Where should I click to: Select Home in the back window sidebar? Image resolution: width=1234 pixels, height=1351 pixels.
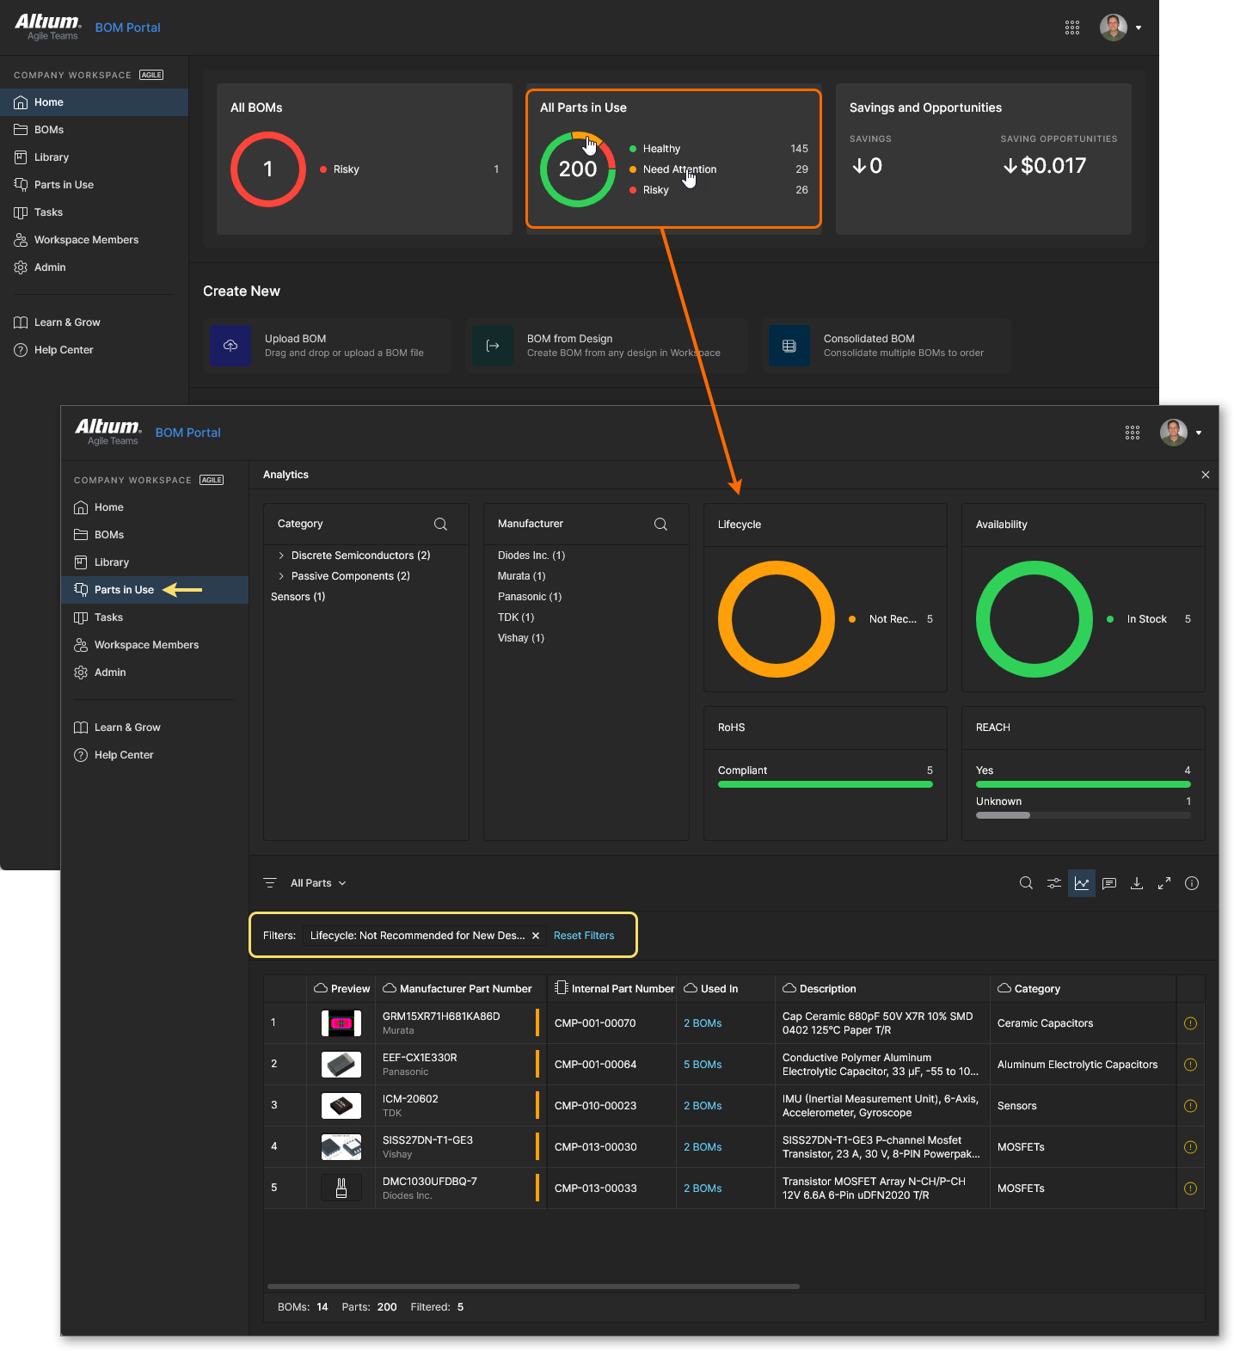click(95, 102)
